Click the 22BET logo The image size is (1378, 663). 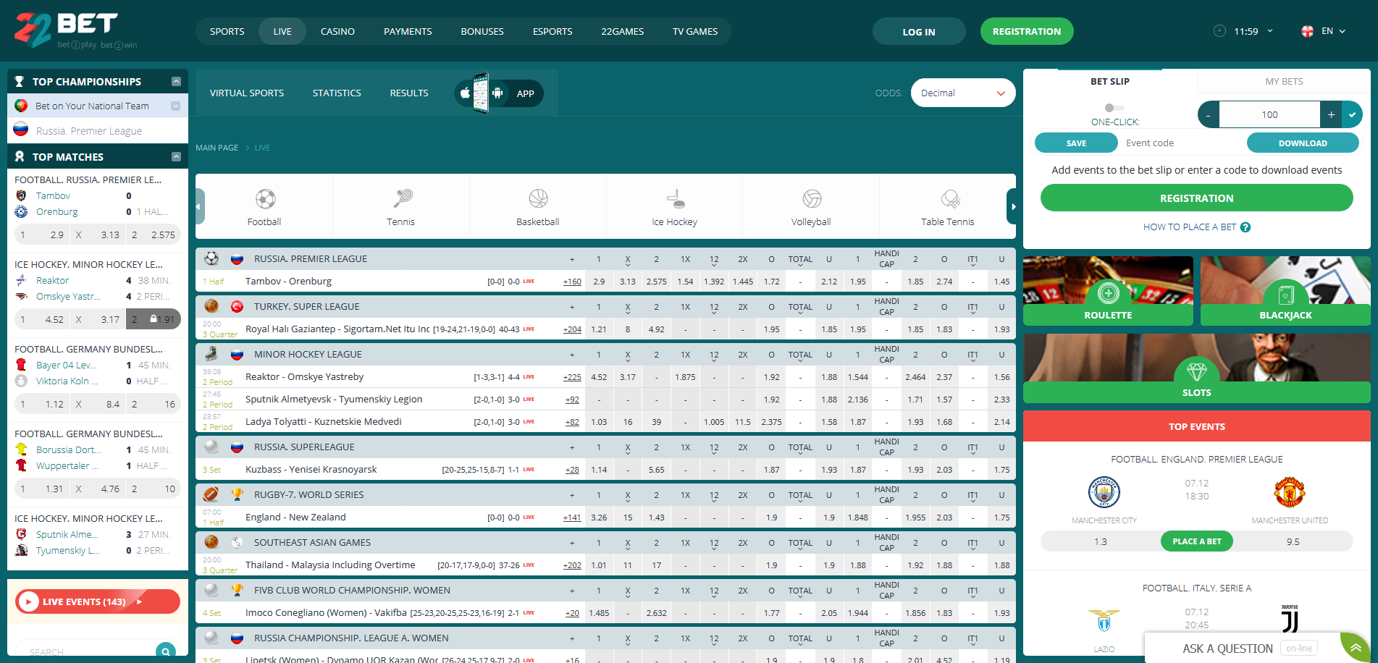click(x=75, y=30)
